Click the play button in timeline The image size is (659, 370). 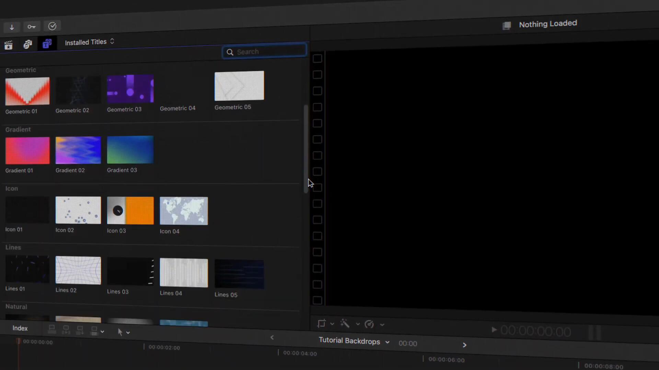[494, 330]
